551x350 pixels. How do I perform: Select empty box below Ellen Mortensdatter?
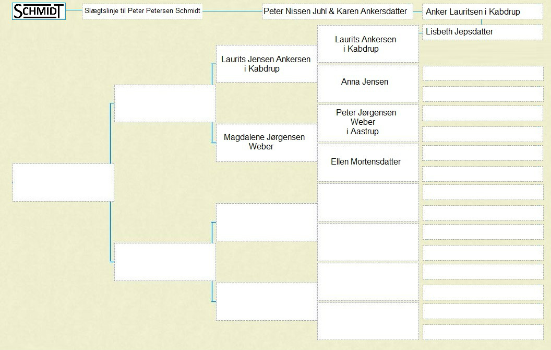(x=368, y=202)
